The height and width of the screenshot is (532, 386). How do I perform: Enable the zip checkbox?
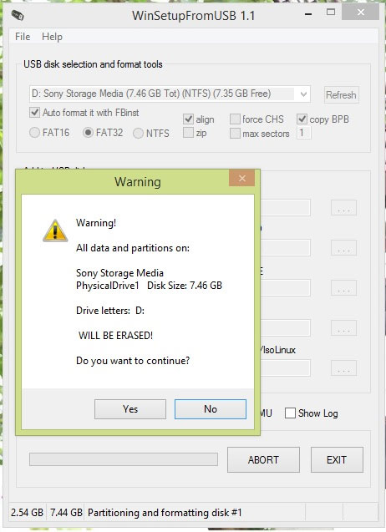[188, 133]
